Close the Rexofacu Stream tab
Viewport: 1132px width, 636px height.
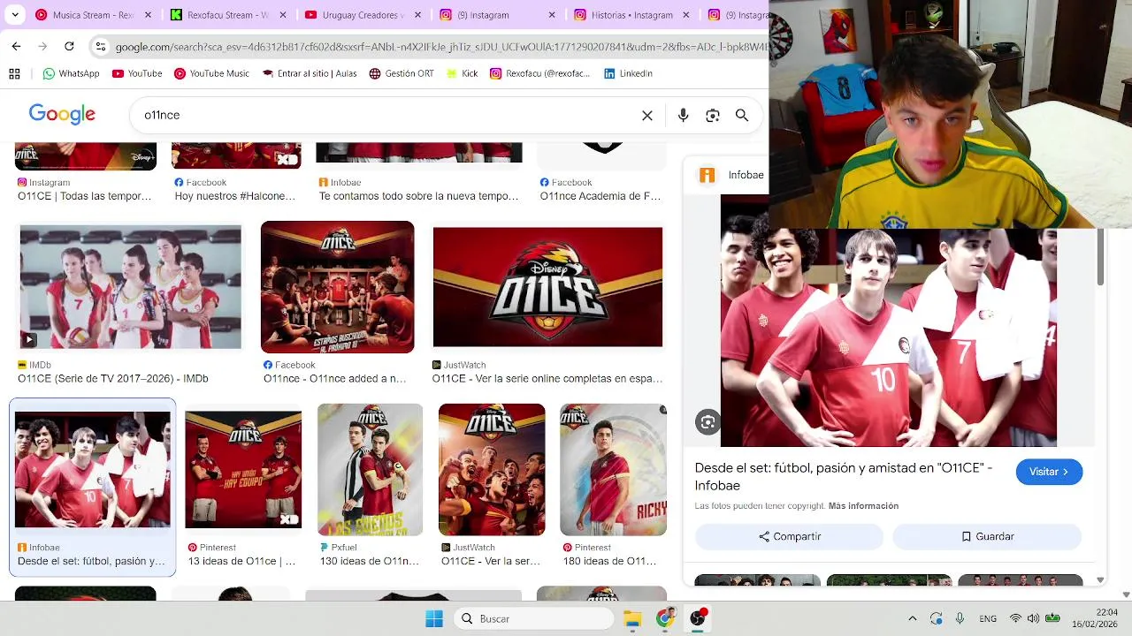click(x=283, y=15)
